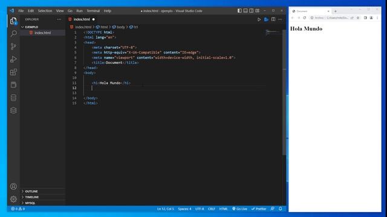Open the Terminal menu
Image resolution: width=387 pixels, height=217 pixels.
tap(93, 11)
